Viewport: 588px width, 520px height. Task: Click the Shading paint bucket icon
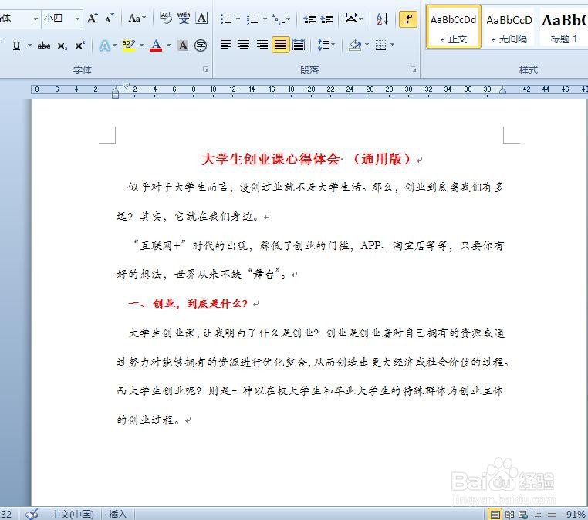(354, 45)
